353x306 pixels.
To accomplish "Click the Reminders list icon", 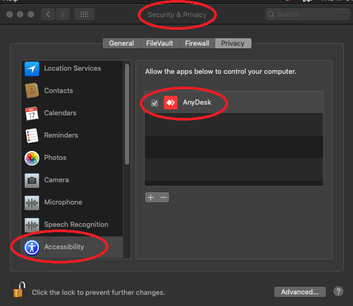I will pyautogui.click(x=32, y=135).
